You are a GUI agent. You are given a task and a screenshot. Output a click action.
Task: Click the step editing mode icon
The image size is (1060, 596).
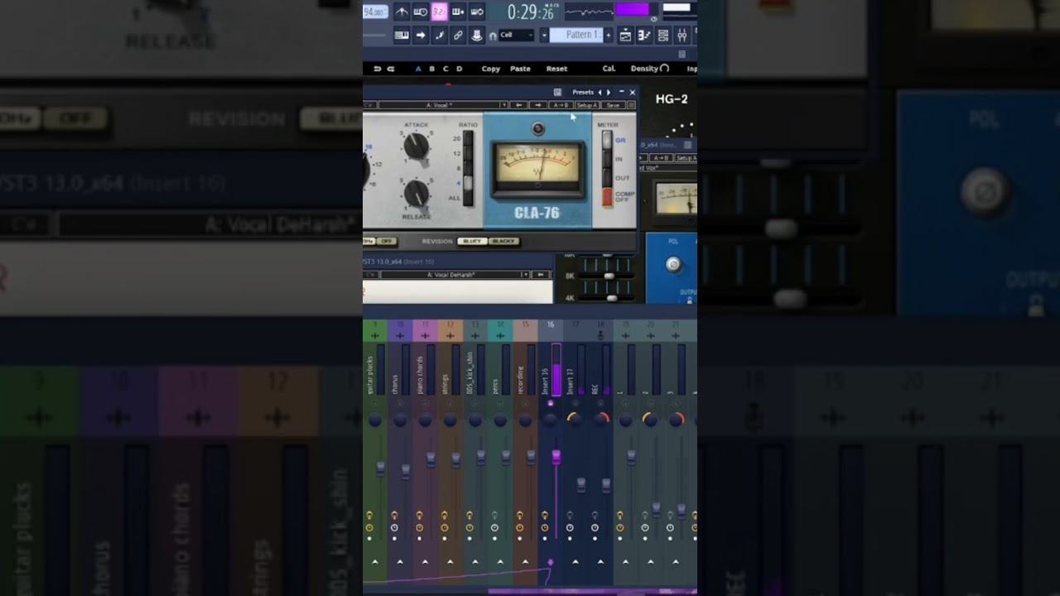click(x=439, y=35)
